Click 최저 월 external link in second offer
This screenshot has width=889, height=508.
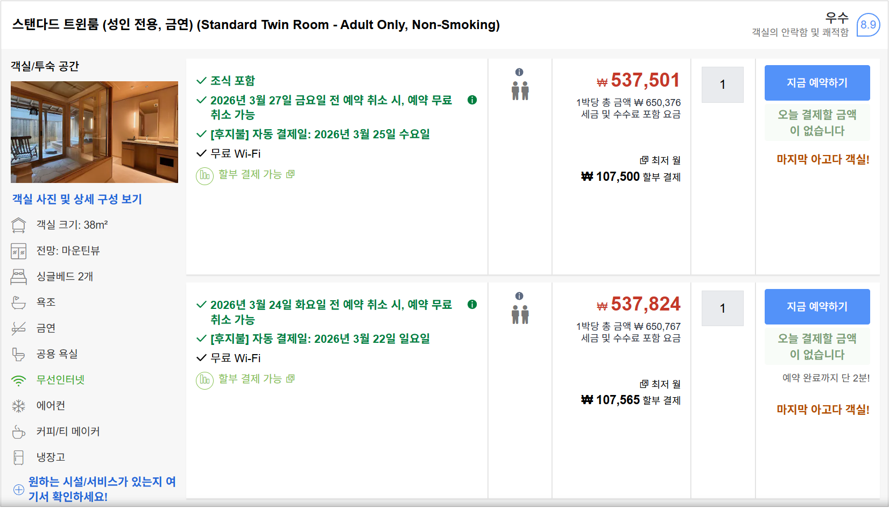pyautogui.click(x=660, y=384)
